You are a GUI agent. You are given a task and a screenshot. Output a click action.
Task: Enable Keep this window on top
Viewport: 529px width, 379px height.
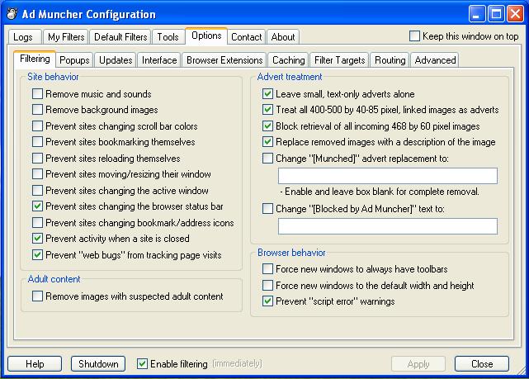click(414, 36)
